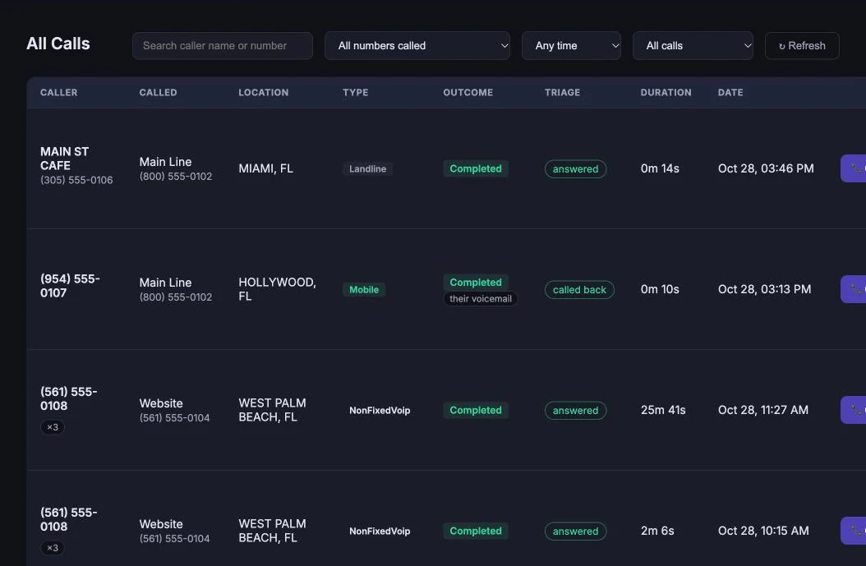Select caller MAIN ST CAFE

point(64,159)
